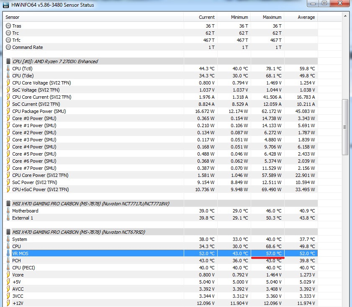Select the +5V voltage row
Screen dimensions: 352x307
[x=160, y=282]
